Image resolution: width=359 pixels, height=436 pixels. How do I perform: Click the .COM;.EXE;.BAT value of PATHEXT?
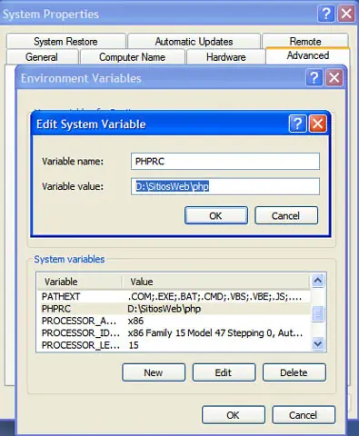[214, 296]
